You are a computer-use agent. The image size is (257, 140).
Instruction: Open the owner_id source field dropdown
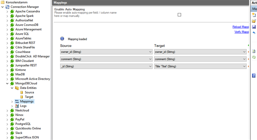[150, 51]
